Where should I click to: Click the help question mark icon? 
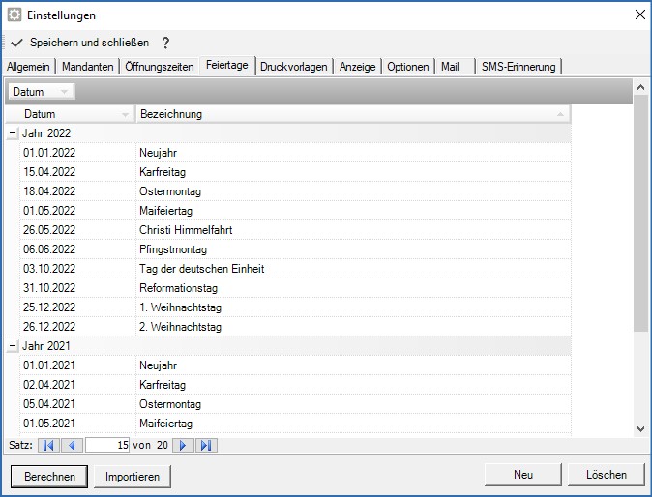pos(165,43)
